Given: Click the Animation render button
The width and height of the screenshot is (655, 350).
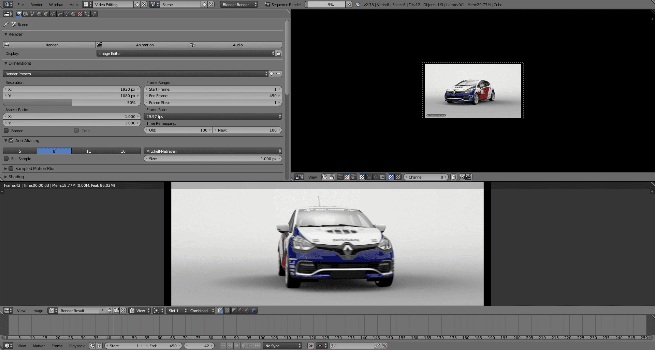Looking at the screenshot, I should (x=142, y=45).
